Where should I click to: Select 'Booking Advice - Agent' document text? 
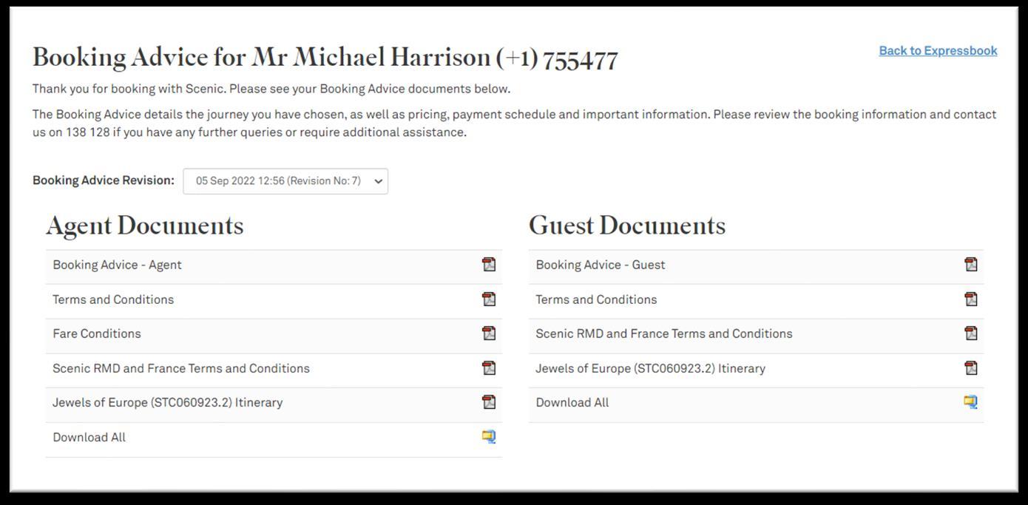click(x=117, y=265)
